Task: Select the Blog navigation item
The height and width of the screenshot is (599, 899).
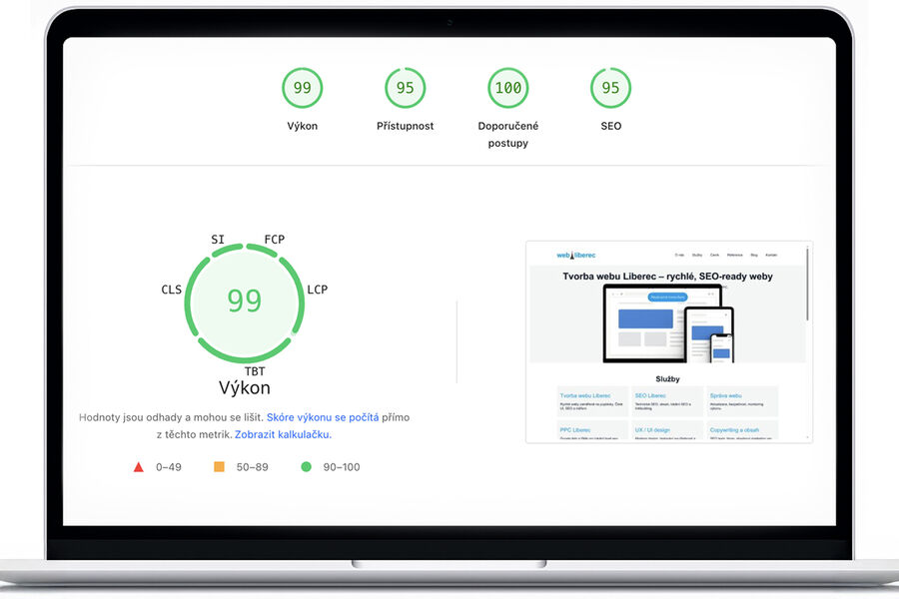Action: click(754, 255)
